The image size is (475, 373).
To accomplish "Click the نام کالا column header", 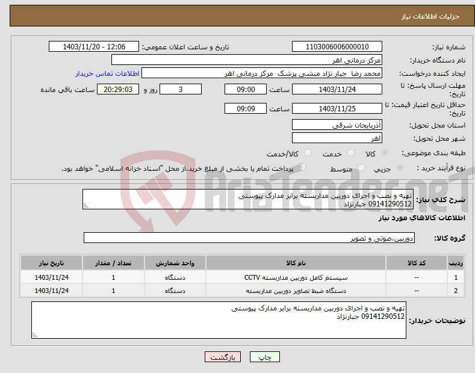I will (296, 263).
